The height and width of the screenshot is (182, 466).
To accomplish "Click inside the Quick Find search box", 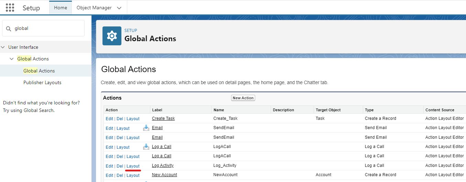I will [43, 28].
